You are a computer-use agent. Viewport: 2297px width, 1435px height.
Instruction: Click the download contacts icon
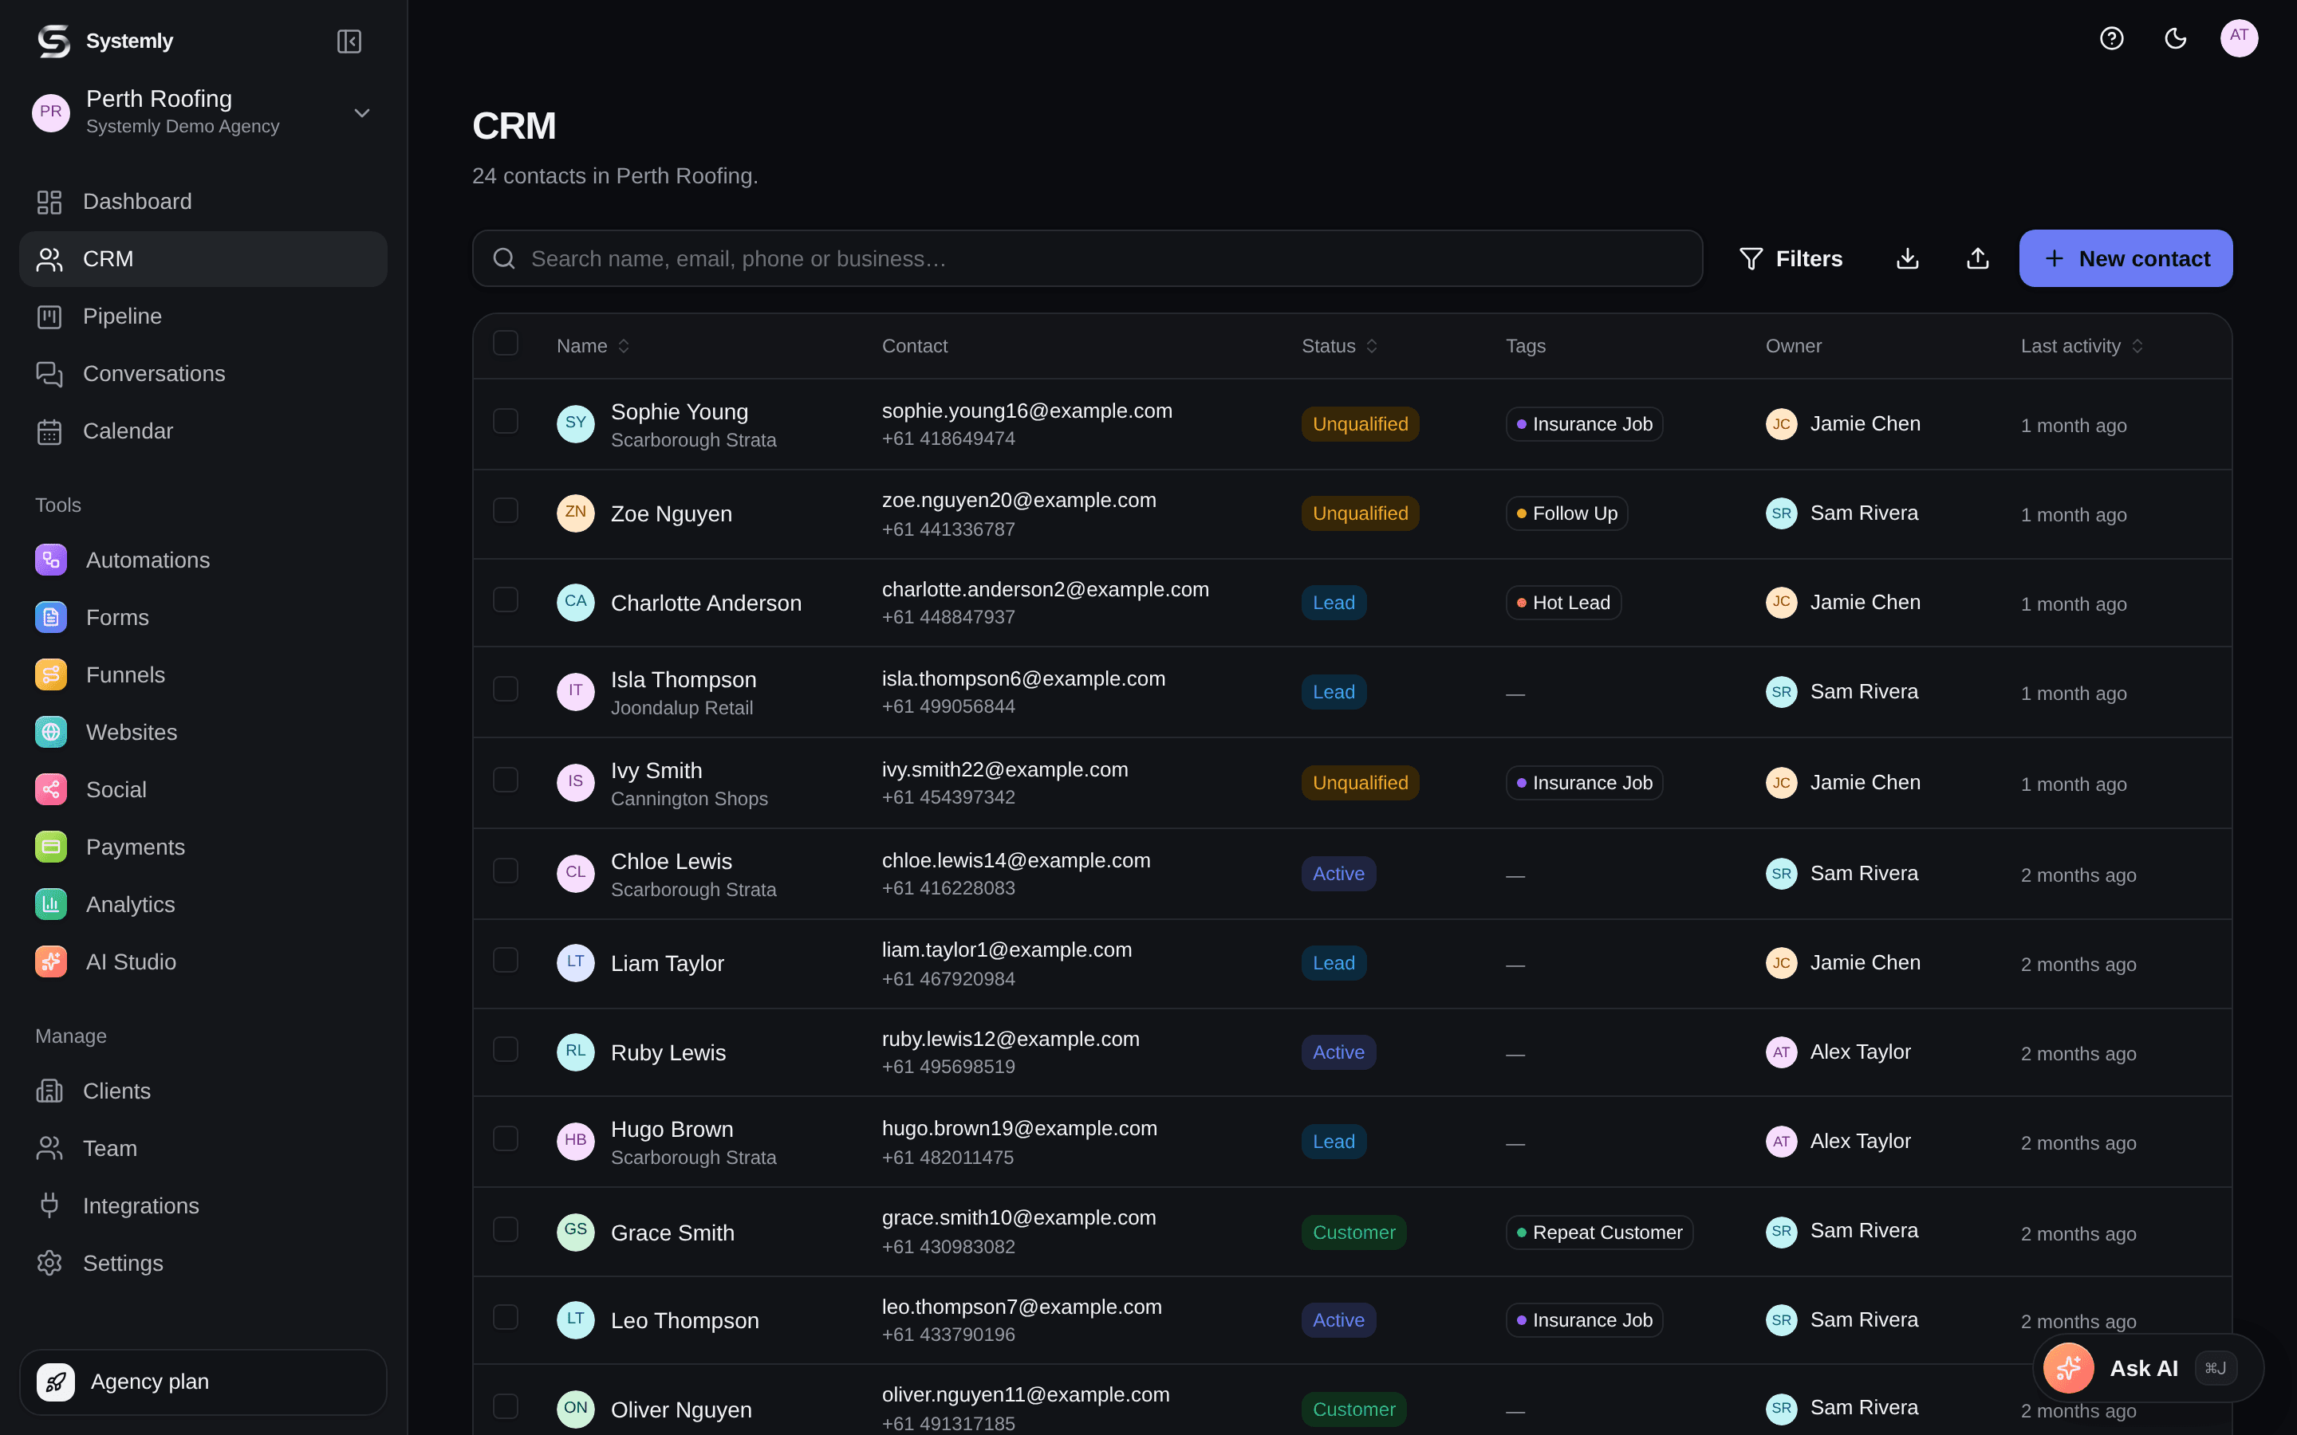coord(1907,258)
